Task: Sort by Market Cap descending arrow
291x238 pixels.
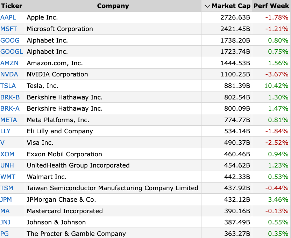Action: click(x=207, y=6)
